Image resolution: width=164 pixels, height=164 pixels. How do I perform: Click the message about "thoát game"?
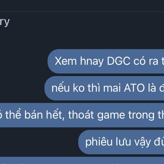click(82, 115)
